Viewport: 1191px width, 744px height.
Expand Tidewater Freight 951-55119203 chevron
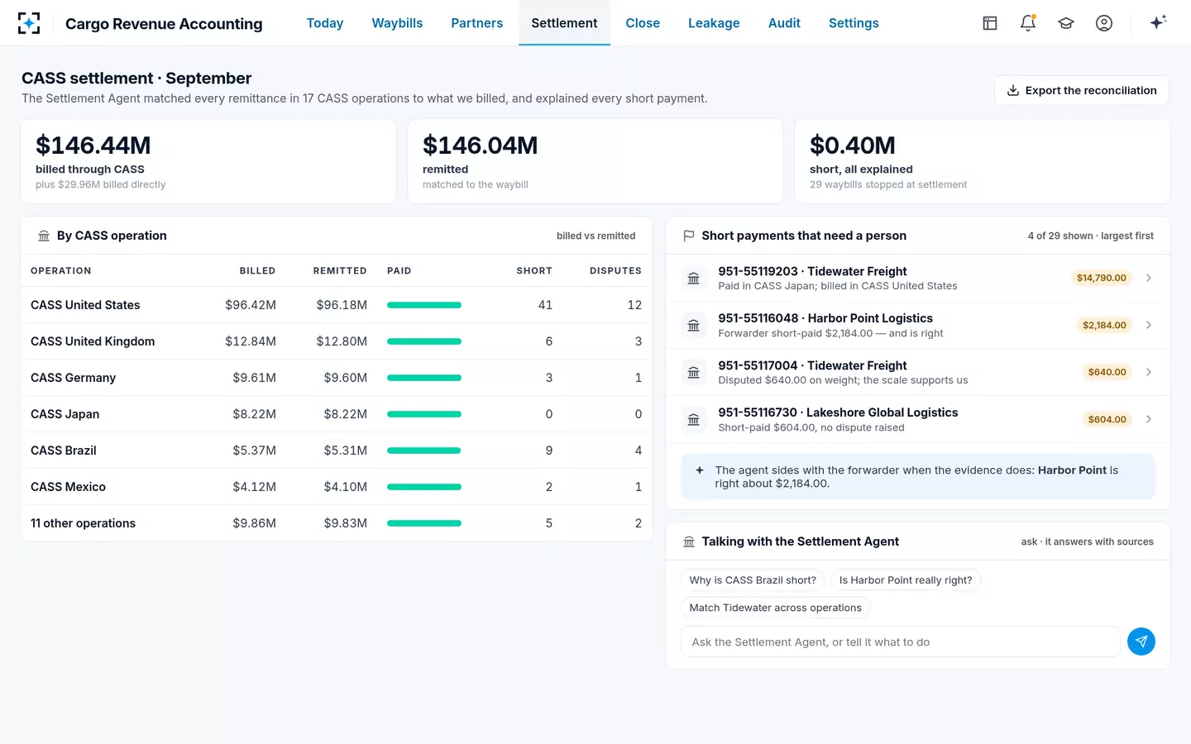[1149, 278]
